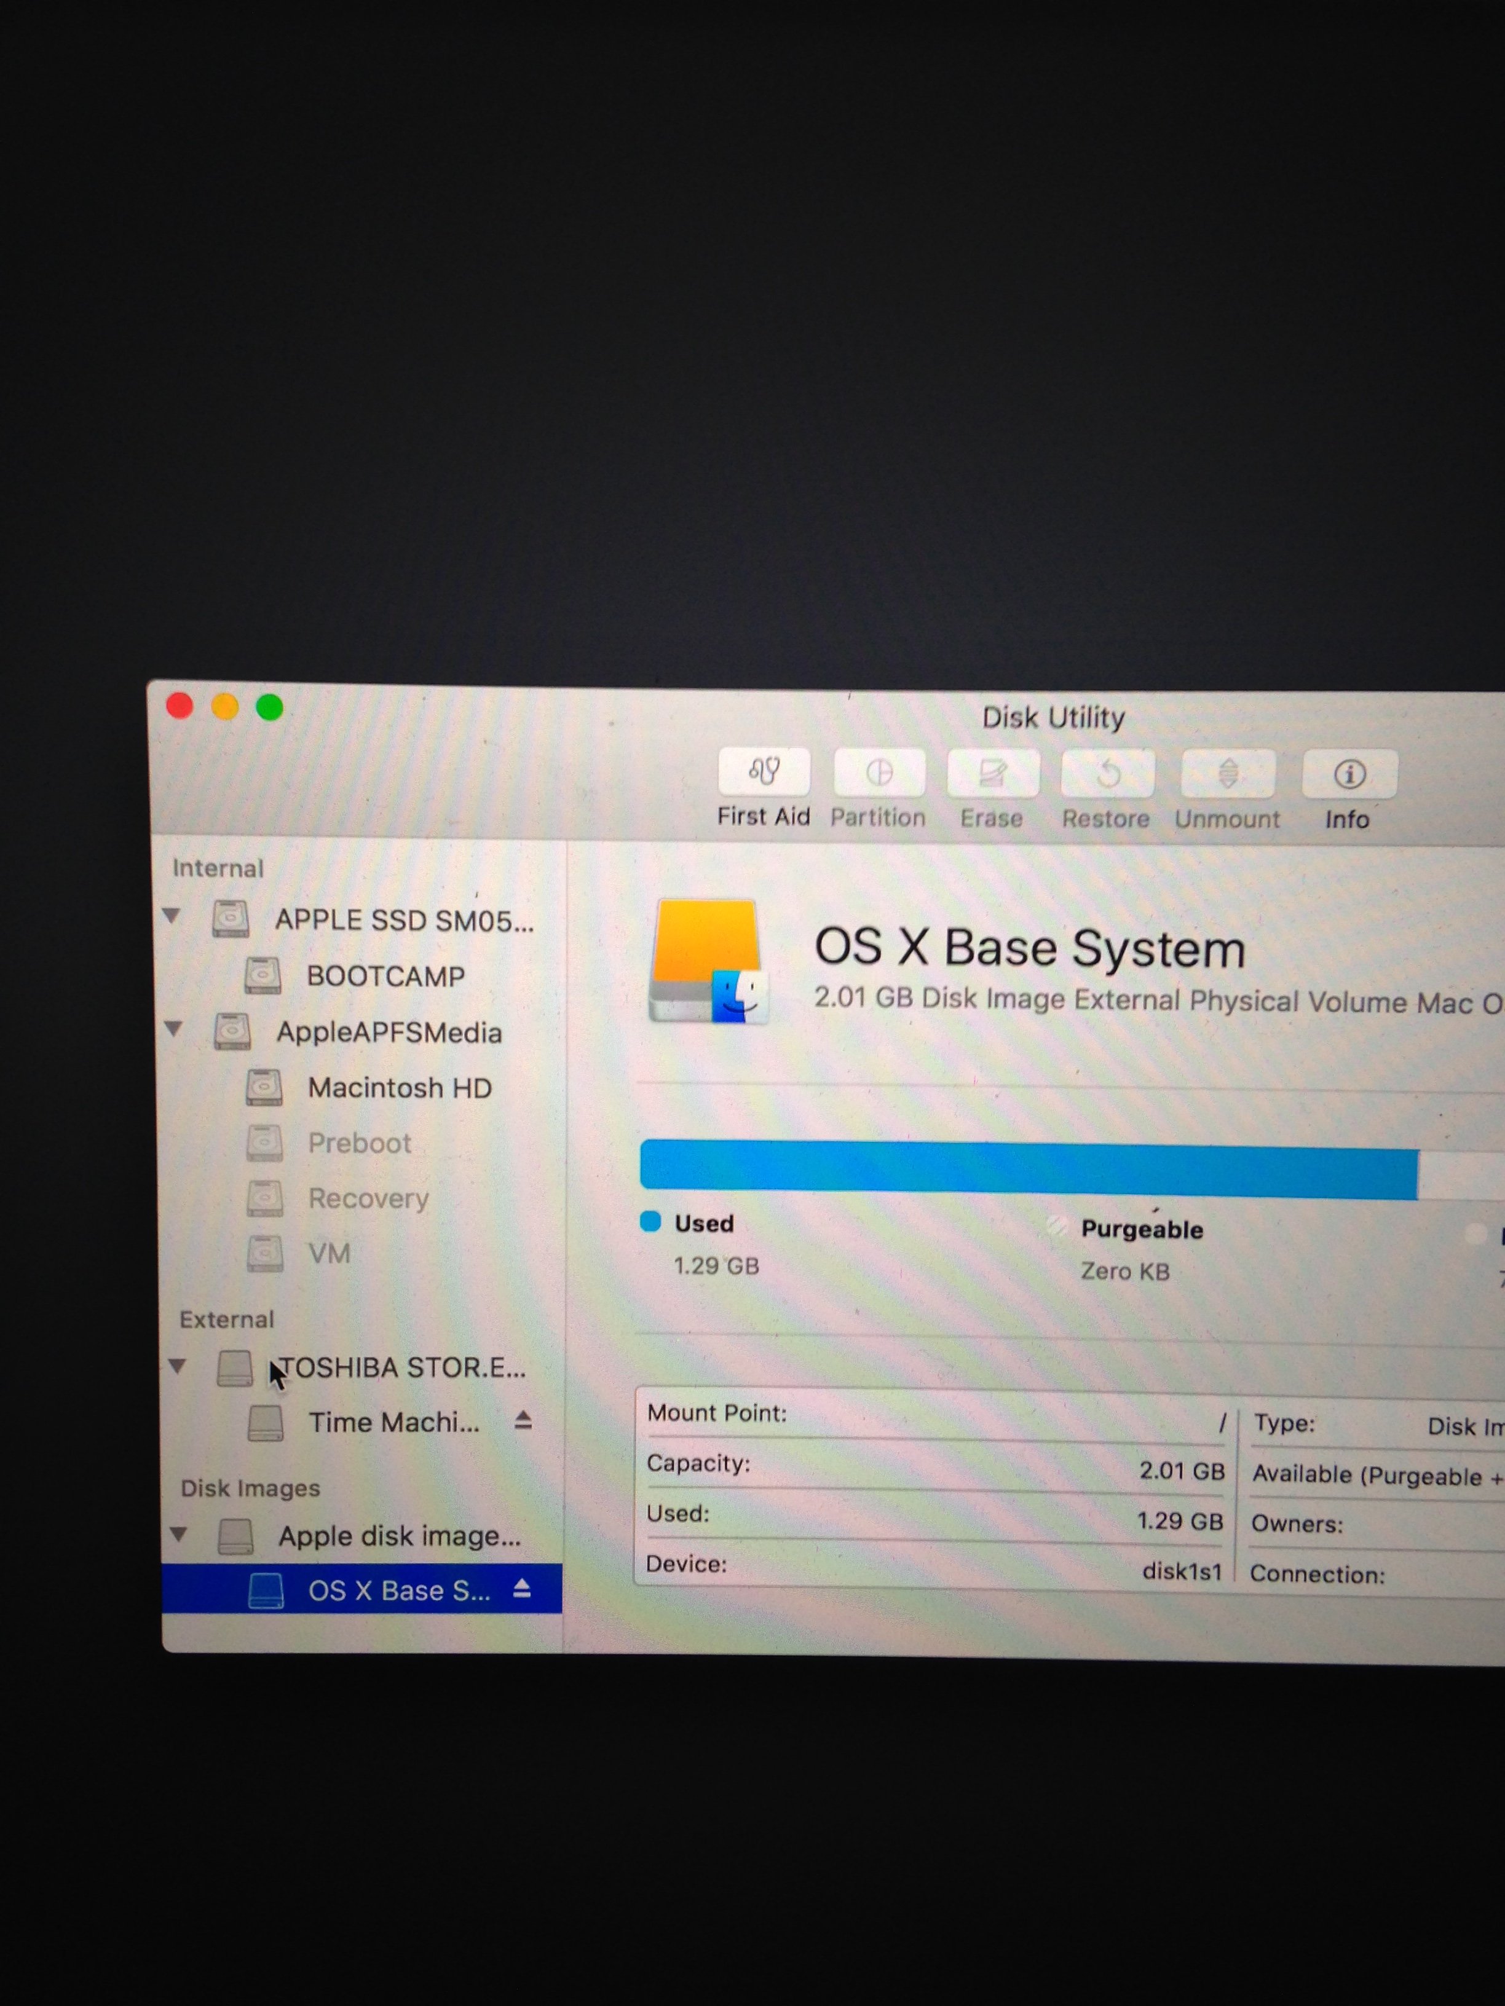Choose the Restore toolbar icon
The image size is (1505, 2006).
pyautogui.click(x=1108, y=774)
